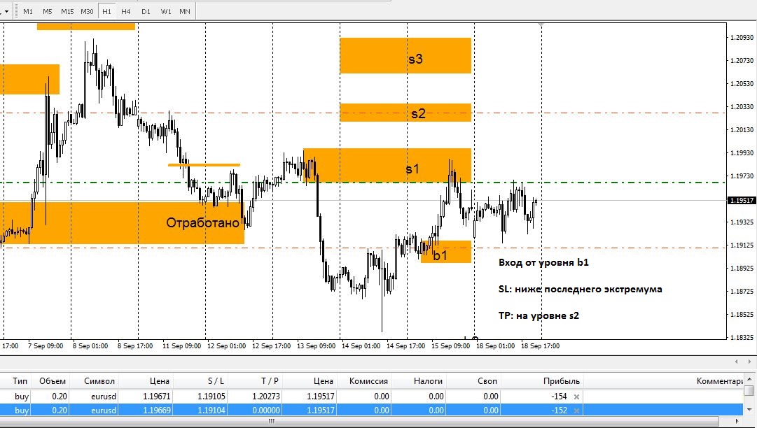Image resolution: width=757 pixels, height=428 pixels.
Task: Click left arrow of chart tabs scroller
Action: (x=736, y=362)
